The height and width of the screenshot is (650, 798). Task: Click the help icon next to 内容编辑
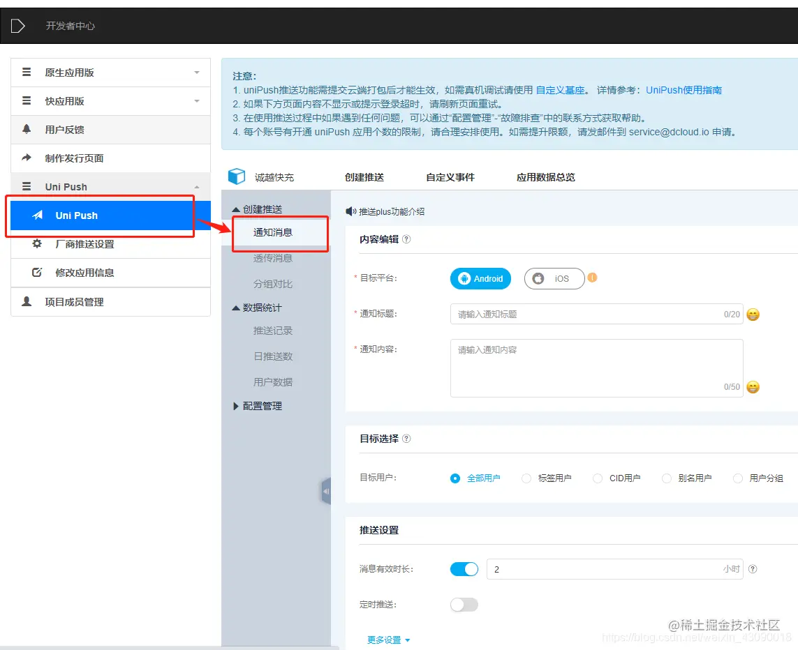point(406,239)
